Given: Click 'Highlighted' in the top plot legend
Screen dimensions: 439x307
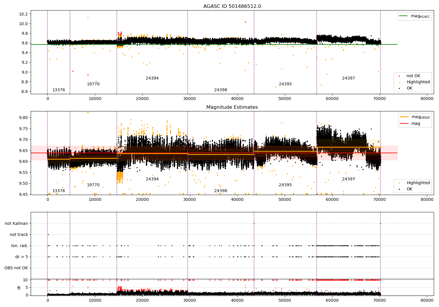Looking at the screenshot, I should point(415,82).
